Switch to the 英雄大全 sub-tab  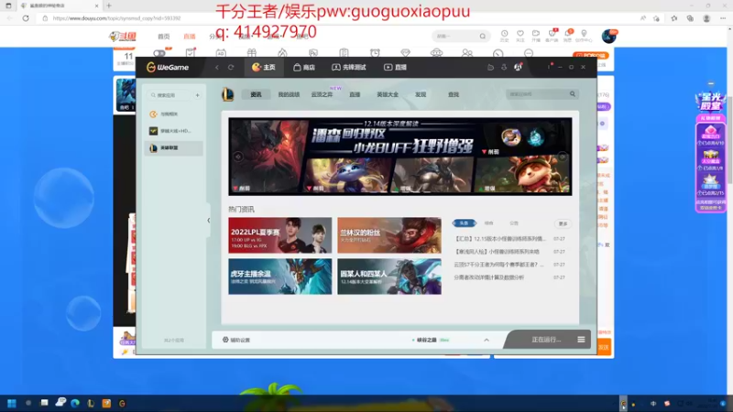(x=388, y=94)
